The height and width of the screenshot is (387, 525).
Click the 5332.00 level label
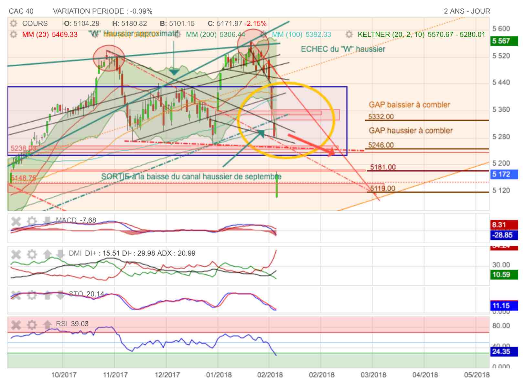coord(381,117)
